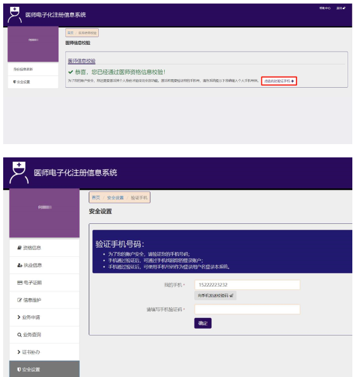Viewport: 355px width, 377px height.
Task: Click the book icon beside 资格信息
Action: click(20, 248)
